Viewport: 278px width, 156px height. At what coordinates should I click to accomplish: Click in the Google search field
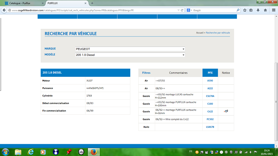coord(214,10)
